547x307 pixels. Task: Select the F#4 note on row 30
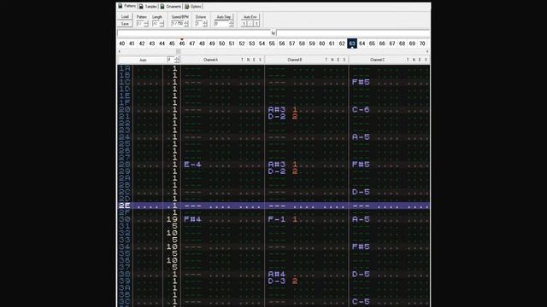pos(192,219)
